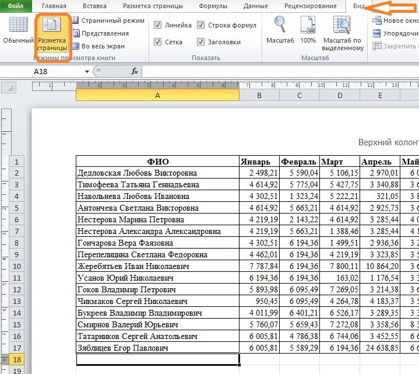419x374 pixels.
Task: Open Представления custom views
Action: (101, 33)
